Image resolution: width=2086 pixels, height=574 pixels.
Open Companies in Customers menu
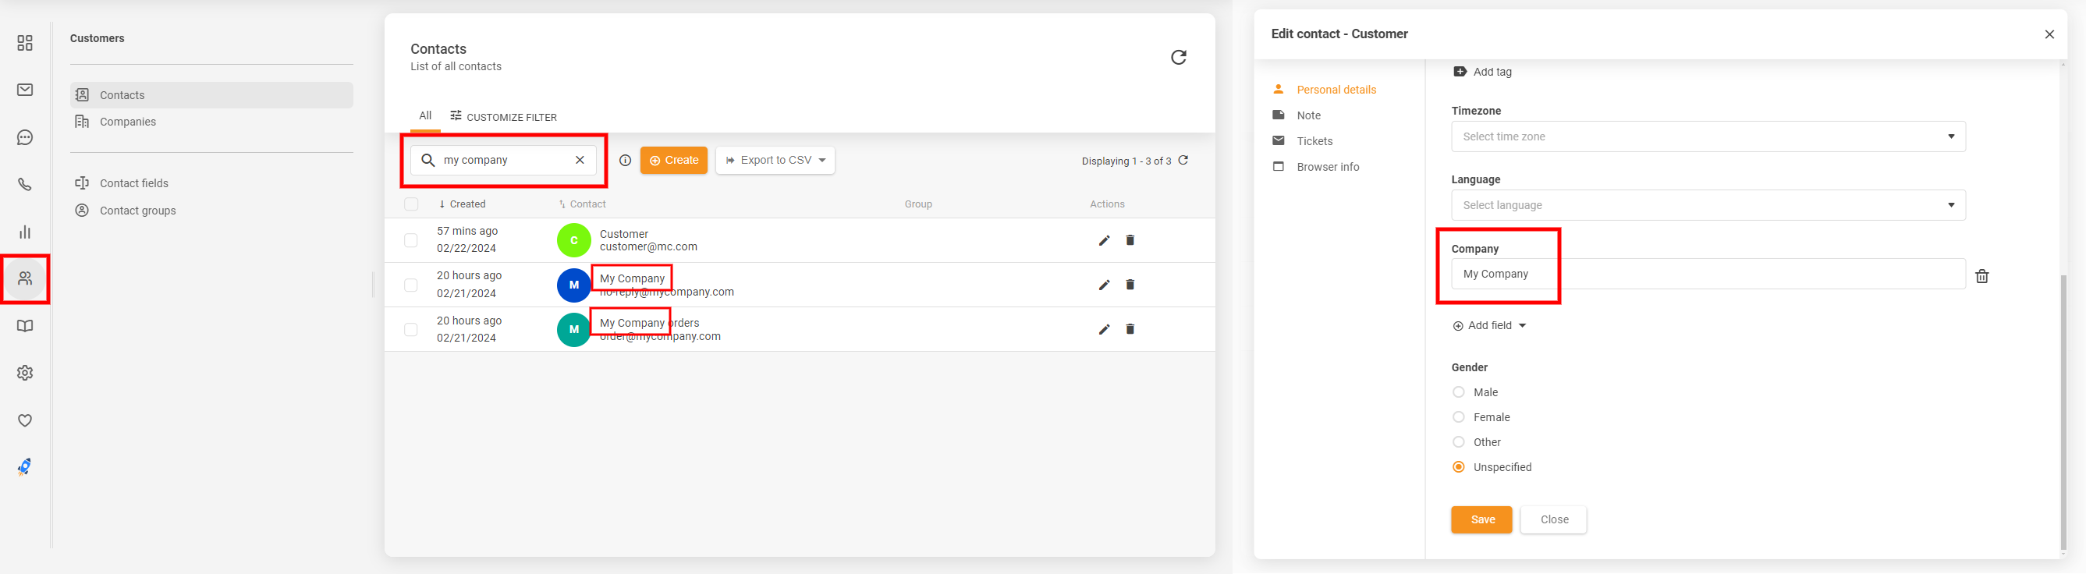pyautogui.click(x=127, y=122)
